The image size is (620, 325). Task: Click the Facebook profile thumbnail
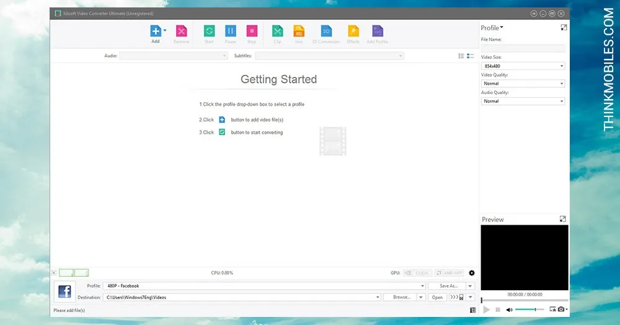click(x=64, y=292)
